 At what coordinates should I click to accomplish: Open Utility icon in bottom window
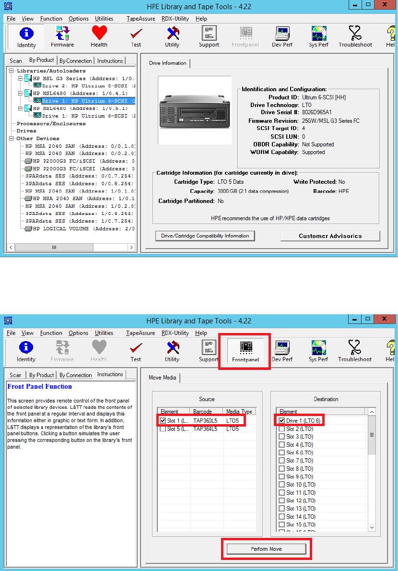tap(172, 351)
